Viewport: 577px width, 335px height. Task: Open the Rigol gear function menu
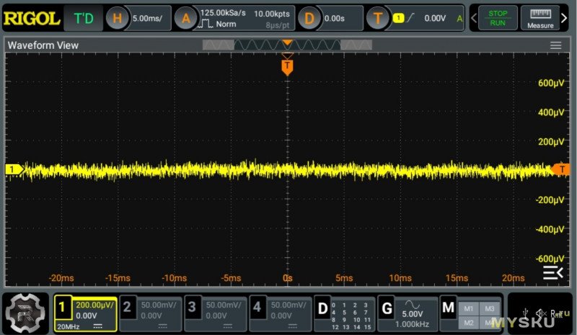(x=25, y=313)
